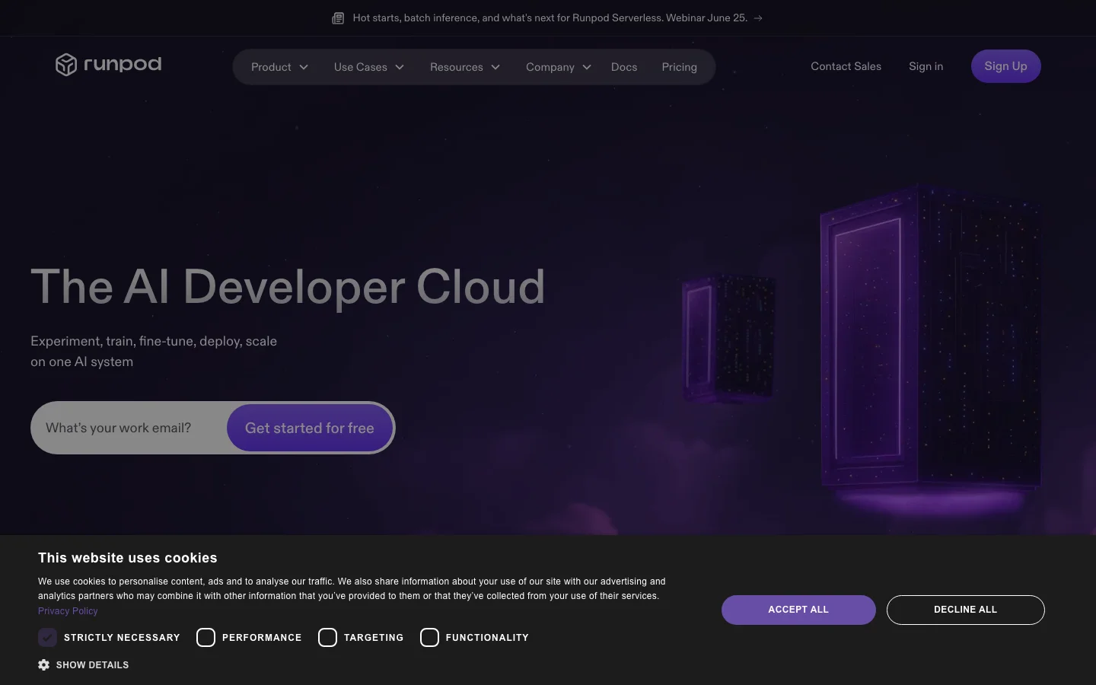Open the Company nav label
Screen dimensions: 1096x685
[550, 67]
